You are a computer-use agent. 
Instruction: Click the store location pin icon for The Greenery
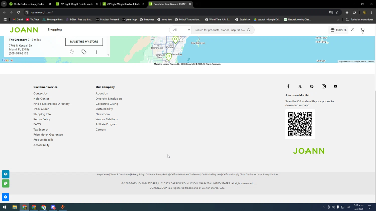pyautogui.click(x=72, y=52)
